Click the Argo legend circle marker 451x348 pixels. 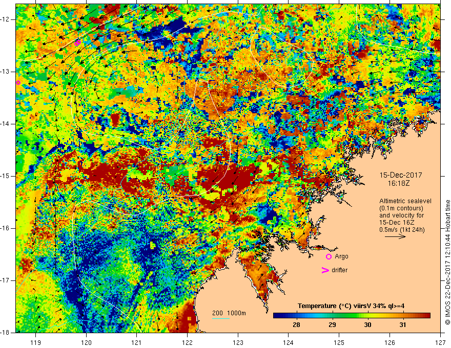329,256
